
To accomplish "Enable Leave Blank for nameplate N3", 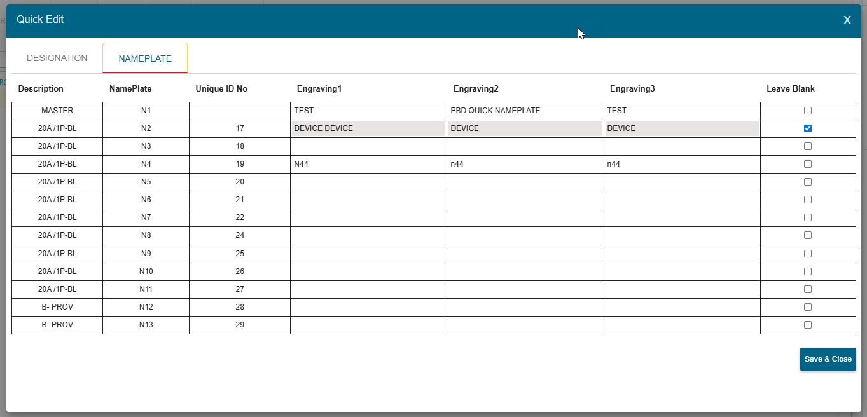I will [x=808, y=146].
